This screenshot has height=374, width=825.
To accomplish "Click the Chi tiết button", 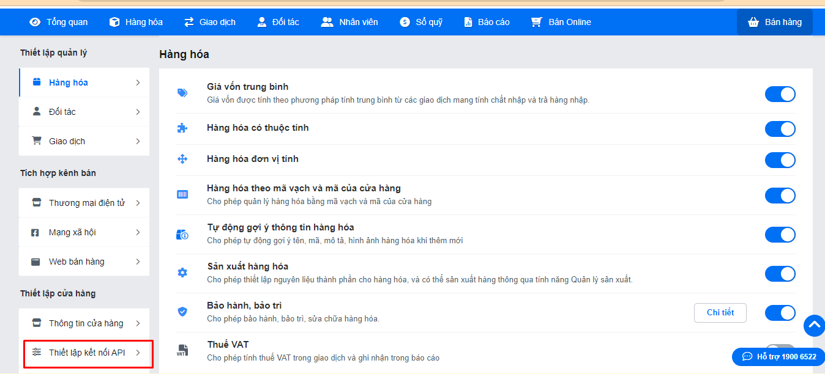I will [720, 312].
